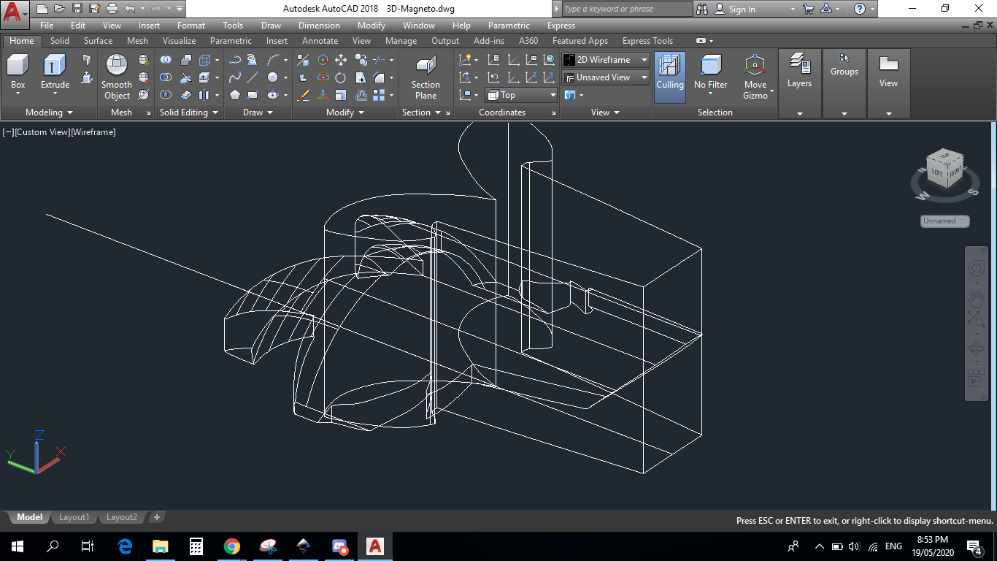The width and height of the screenshot is (997, 561).
Task: Select the Box modeling tool
Action: tap(18, 72)
